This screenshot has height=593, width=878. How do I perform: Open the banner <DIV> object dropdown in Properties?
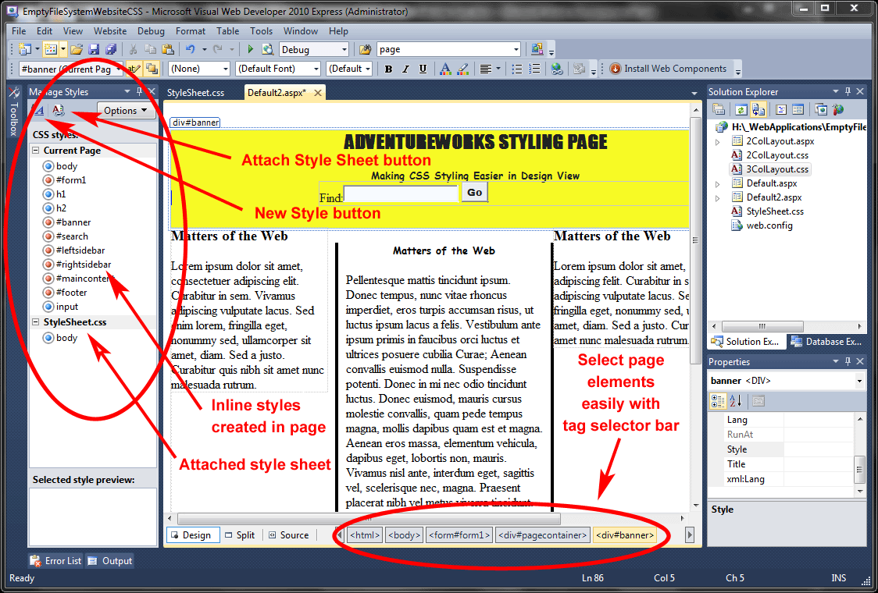(859, 381)
